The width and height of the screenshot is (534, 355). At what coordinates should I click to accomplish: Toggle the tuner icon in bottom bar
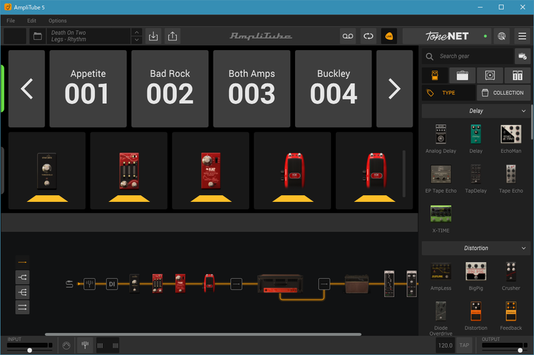pyautogui.click(x=85, y=345)
